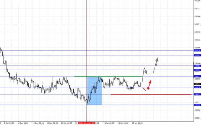Click the black current price label 0.8877
This screenshot has width=202, height=125.
pos(197,84)
